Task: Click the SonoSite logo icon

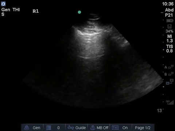Action: pos(3,4)
